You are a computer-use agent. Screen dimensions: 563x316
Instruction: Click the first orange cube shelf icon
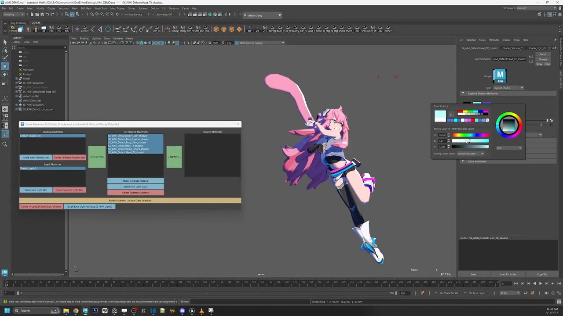pyautogui.click(x=216, y=29)
